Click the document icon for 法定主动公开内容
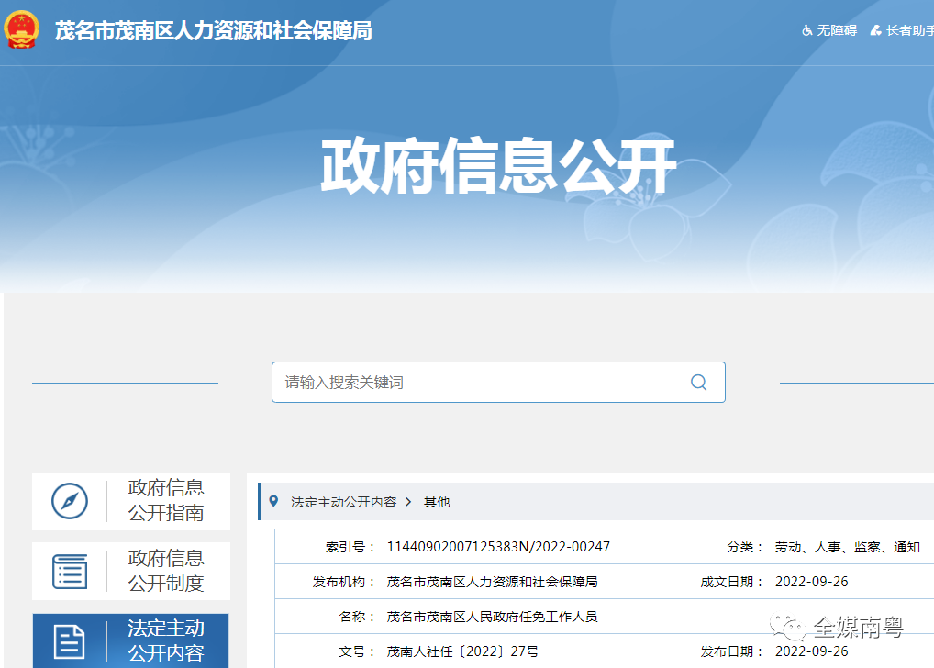The image size is (934, 668). (x=69, y=641)
